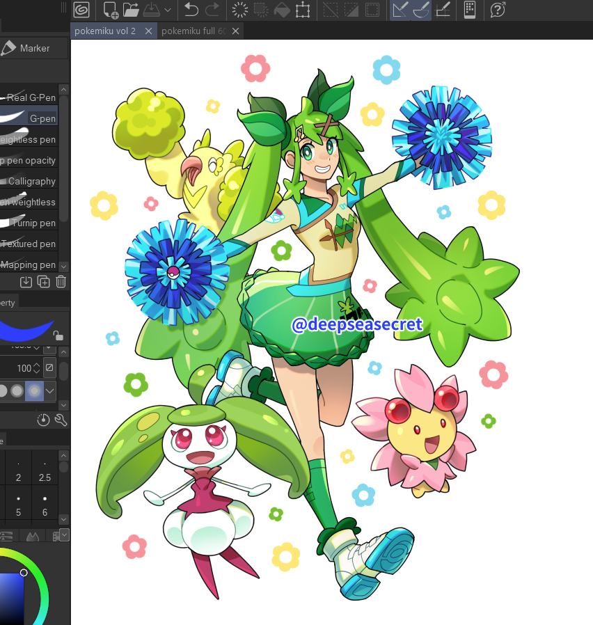Choose the Calligraphy pen sub tool
Viewport: 593px width, 625px height.
click(x=31, y=181)
